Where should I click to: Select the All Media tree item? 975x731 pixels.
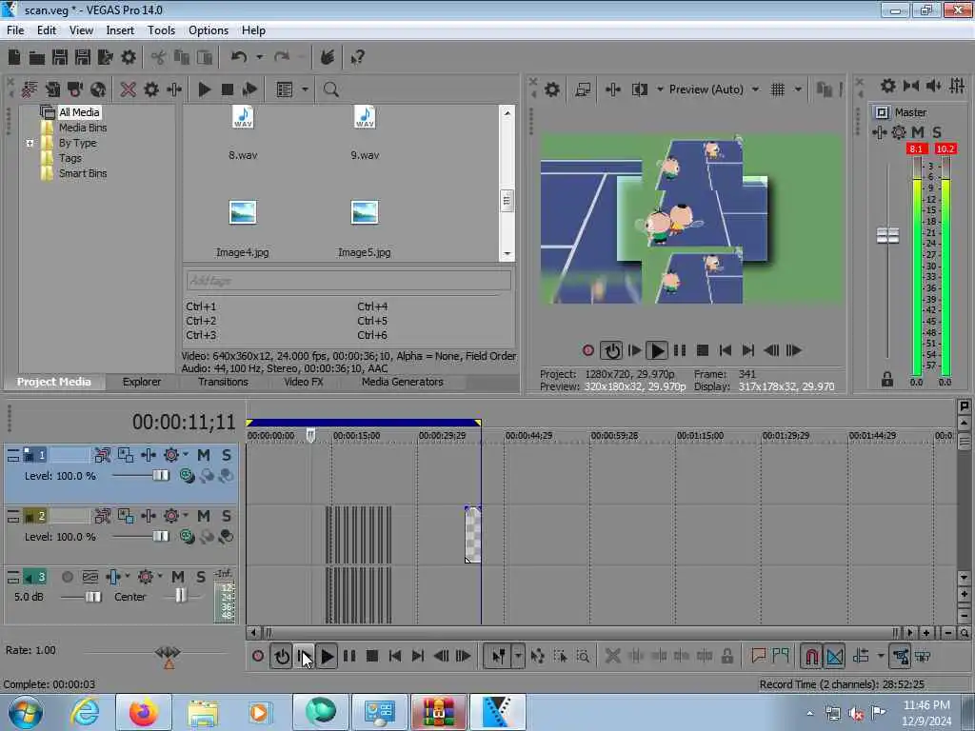pyautogui.click(x=79, y=112)
